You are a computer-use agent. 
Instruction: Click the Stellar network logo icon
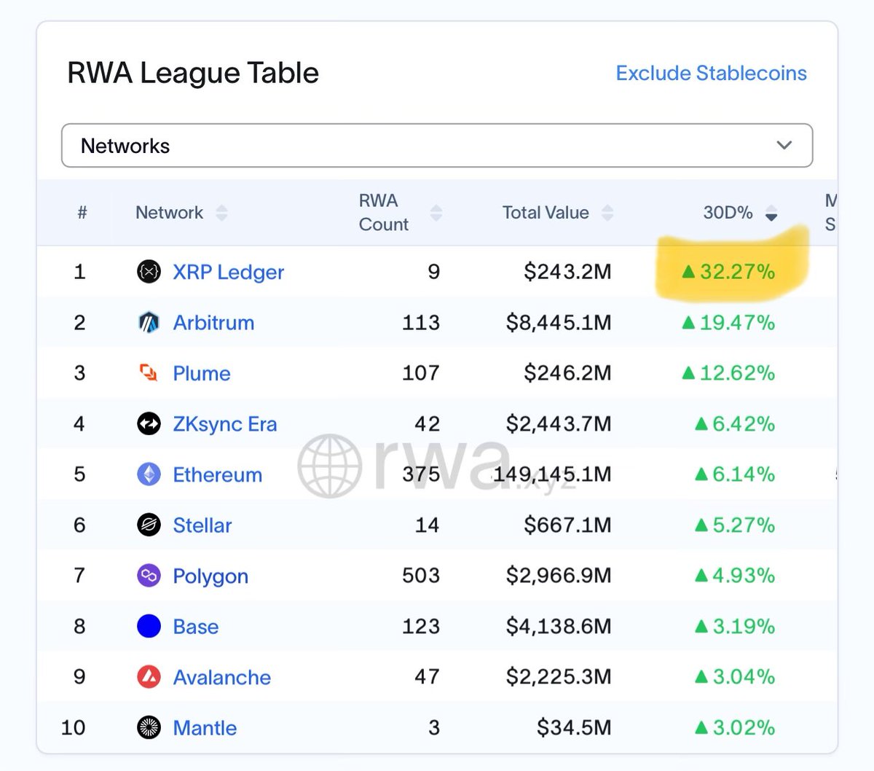pyautogui.click(x=149, y=525)
